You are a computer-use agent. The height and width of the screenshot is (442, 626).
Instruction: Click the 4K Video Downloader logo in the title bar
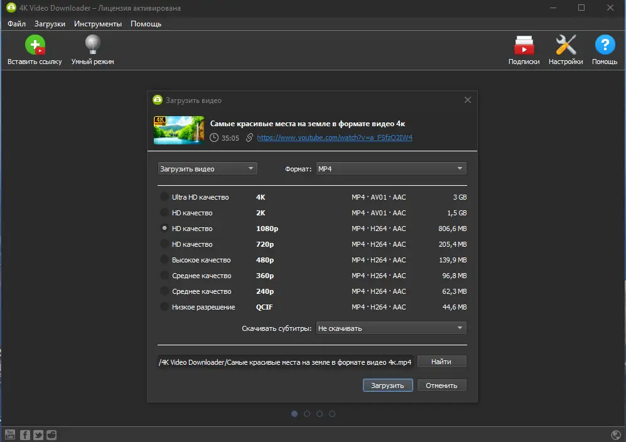coord(11,8)
